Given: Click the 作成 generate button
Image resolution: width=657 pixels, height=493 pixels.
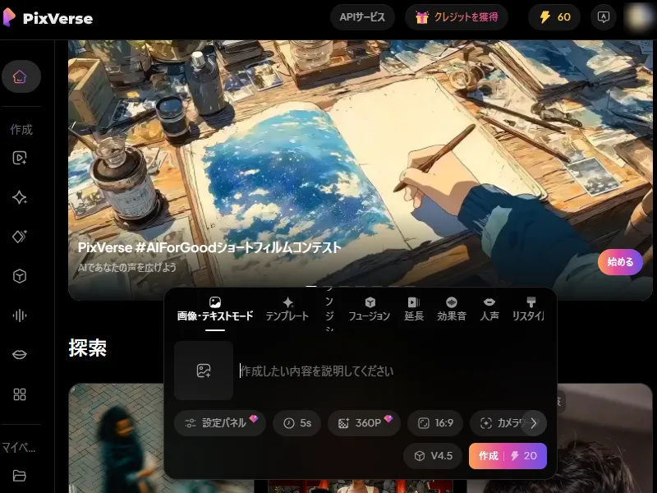Looking at the screenshot, I should (508, 456).
